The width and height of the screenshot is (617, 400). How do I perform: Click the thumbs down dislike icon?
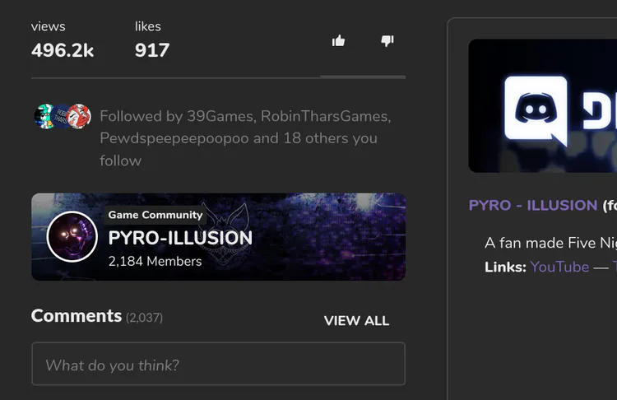pos(387,40)
